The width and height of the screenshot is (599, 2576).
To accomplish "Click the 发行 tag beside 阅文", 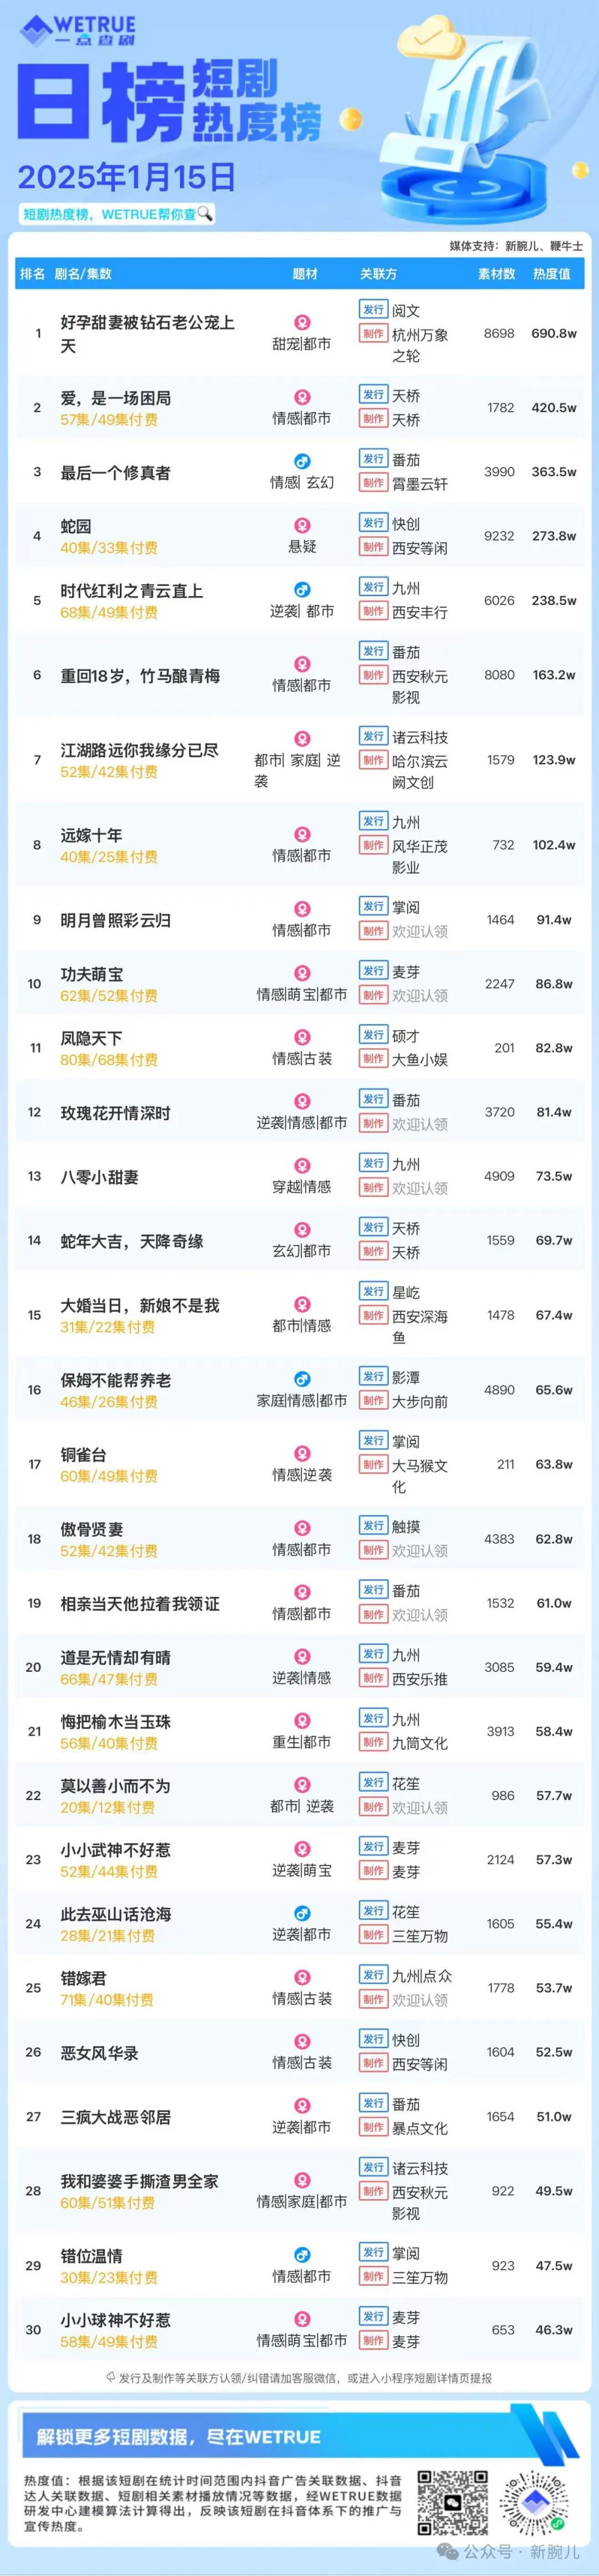I will (373, 310).
